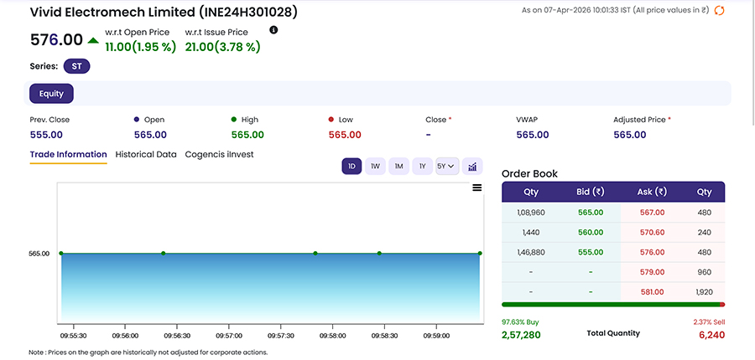
Task: Select the 1D chart range
Action: (351, 167)
